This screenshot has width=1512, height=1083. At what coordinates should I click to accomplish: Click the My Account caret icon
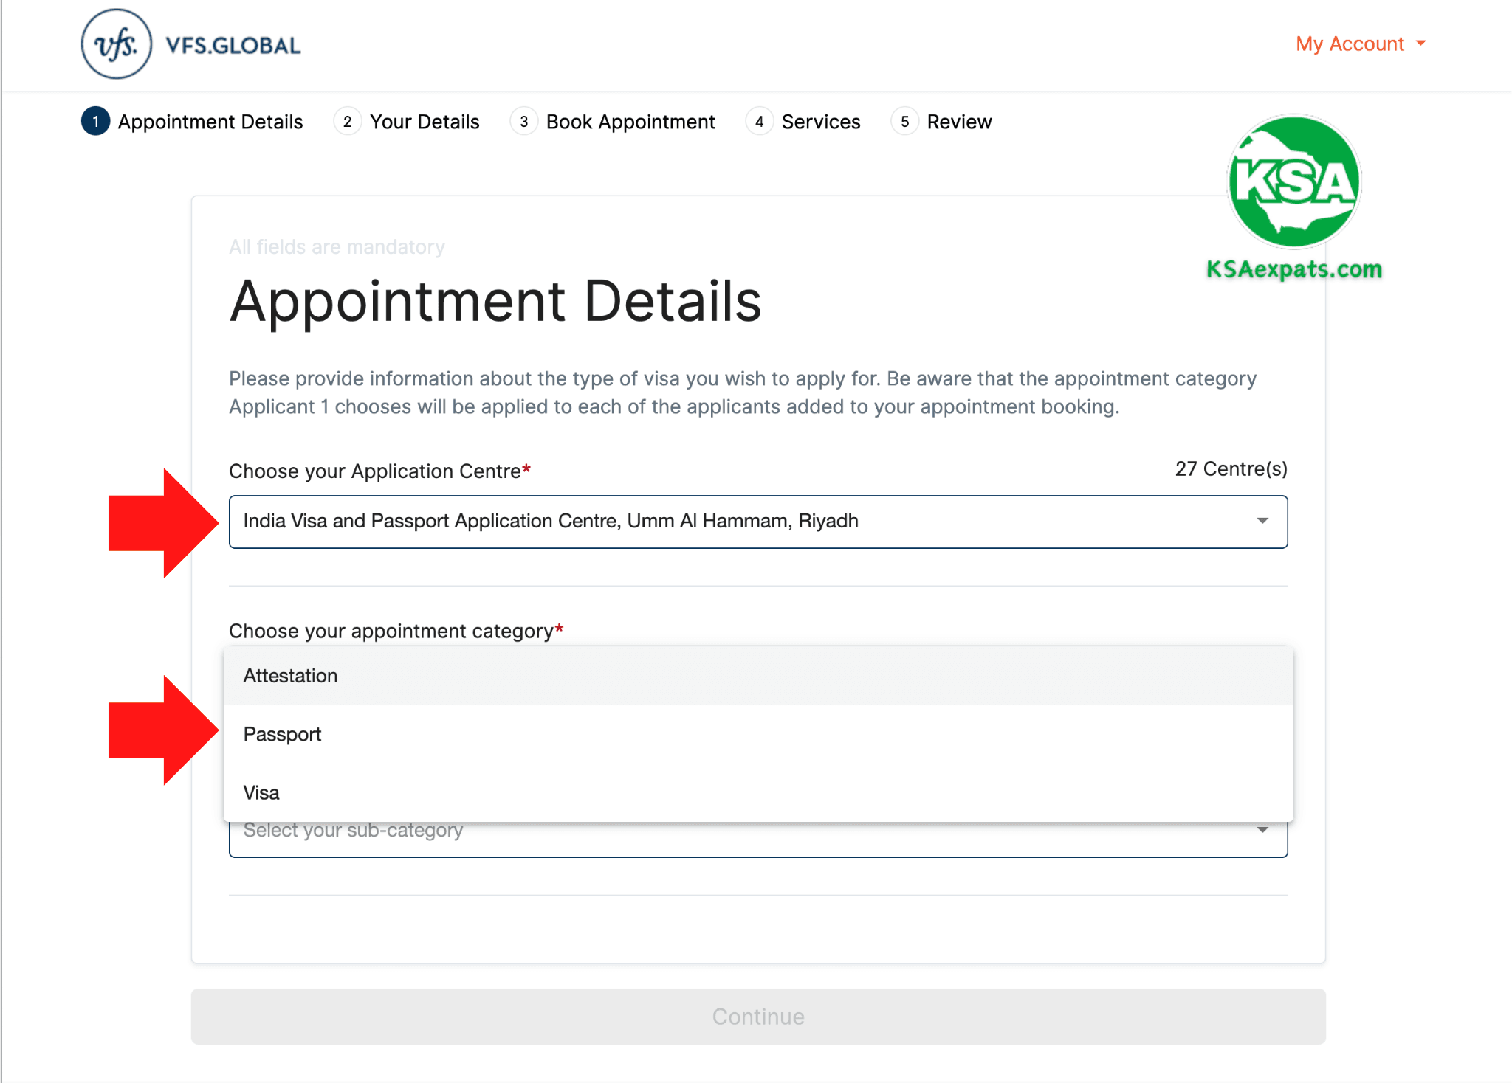tap(1422, 44)
